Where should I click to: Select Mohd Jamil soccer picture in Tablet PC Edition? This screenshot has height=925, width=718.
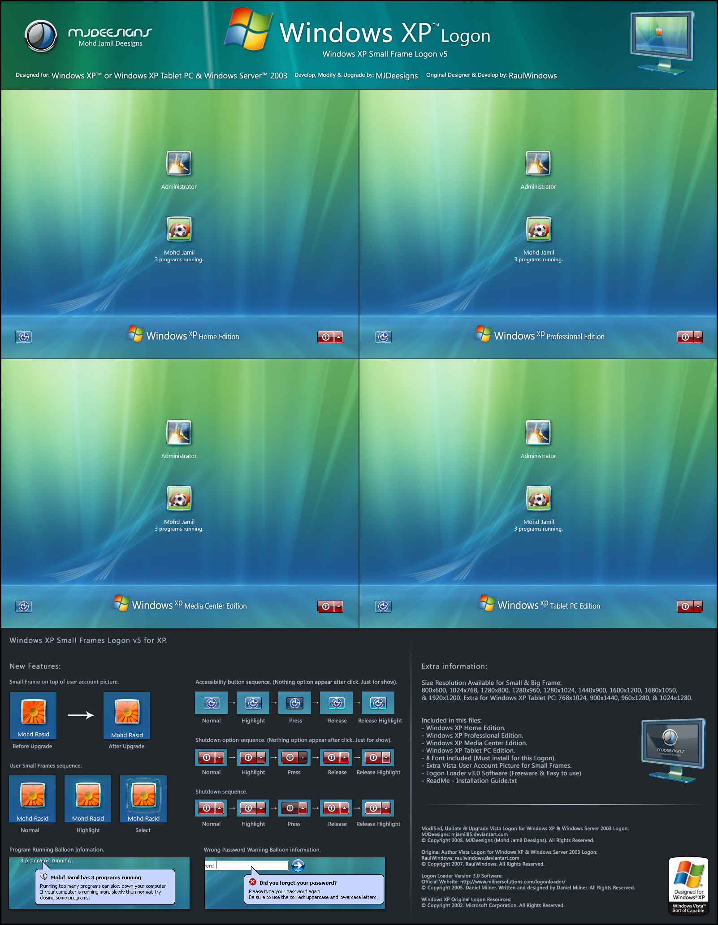[x=538, y=498]
